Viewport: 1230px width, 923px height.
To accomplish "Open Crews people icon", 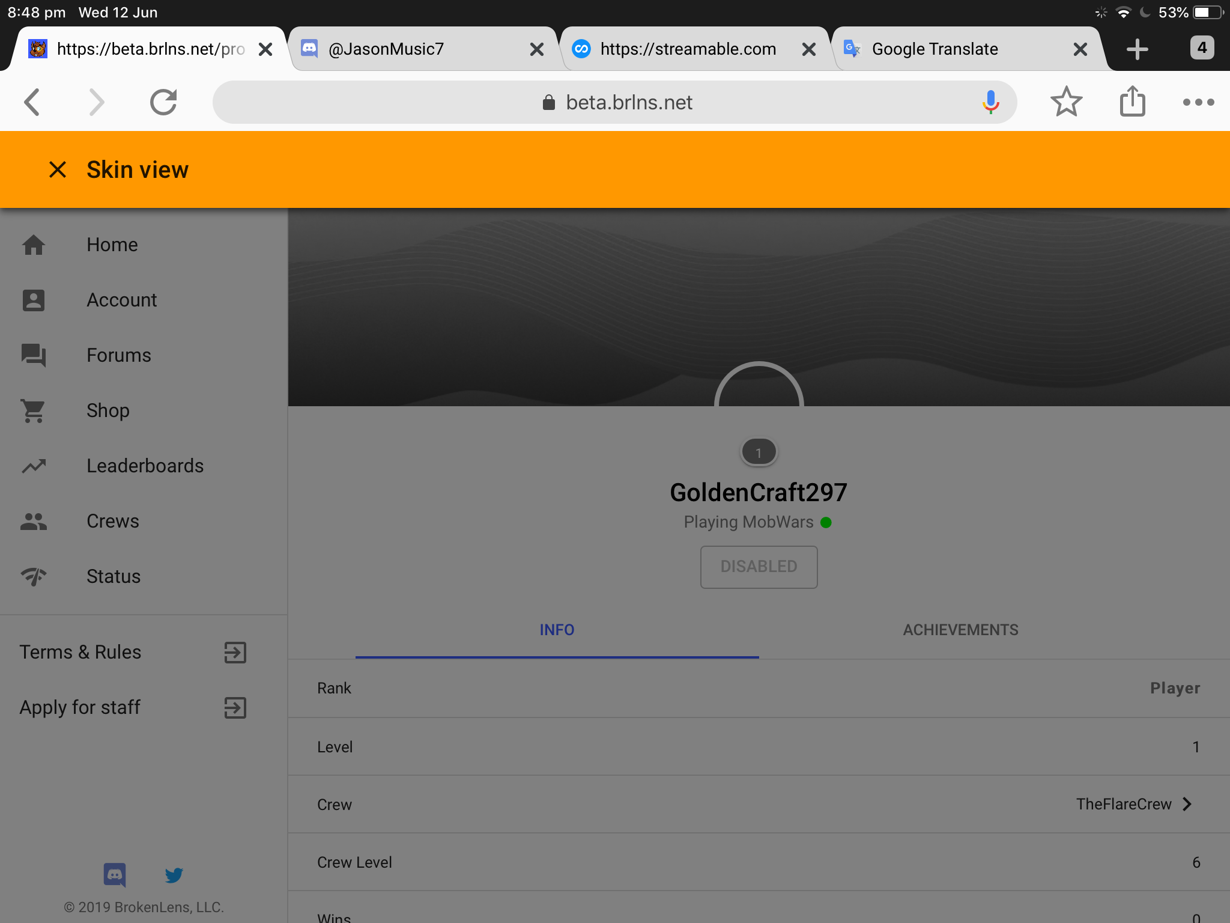I will point(34,521).
